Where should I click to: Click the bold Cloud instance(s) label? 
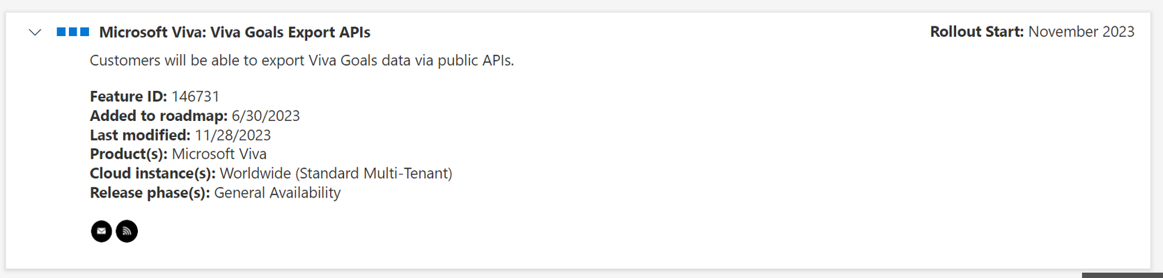click(x=153, y=174)
